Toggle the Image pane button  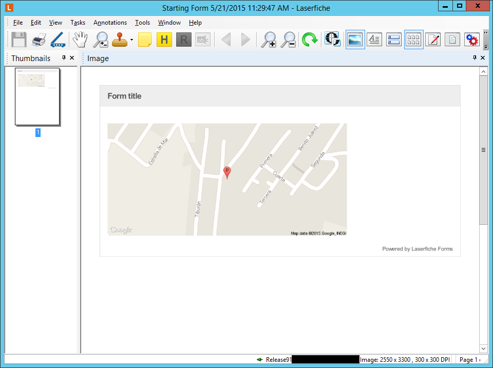pyautogui.click(x=355, y=40)
